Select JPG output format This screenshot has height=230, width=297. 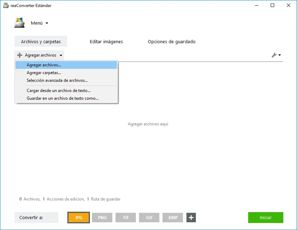(79, 217)
